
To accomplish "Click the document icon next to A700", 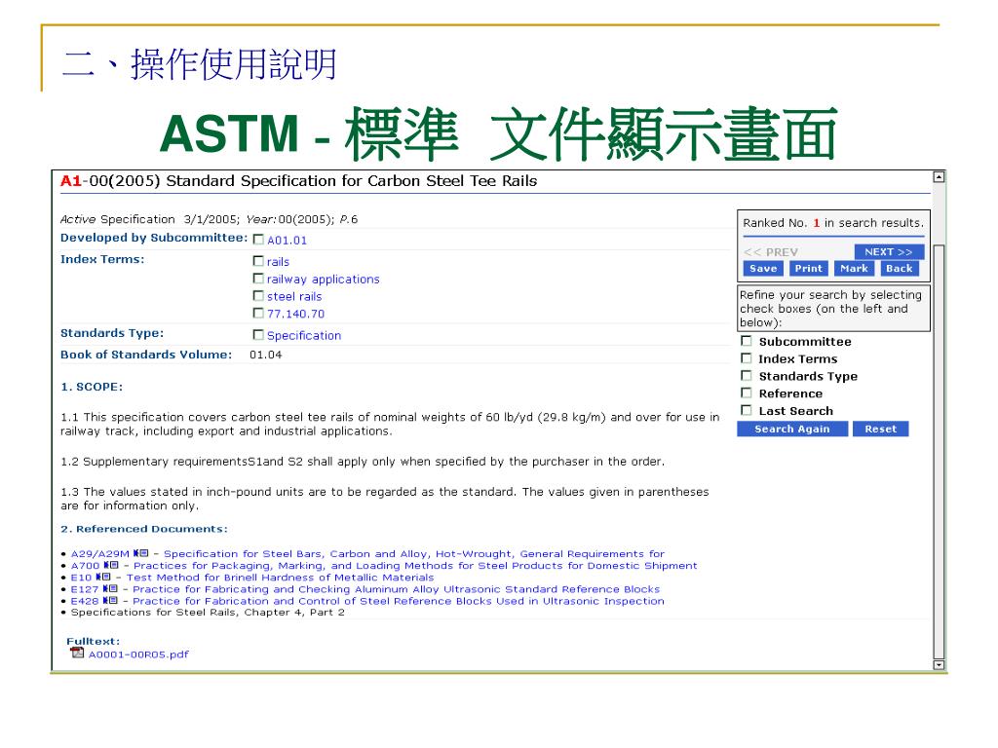I will 111,565.
